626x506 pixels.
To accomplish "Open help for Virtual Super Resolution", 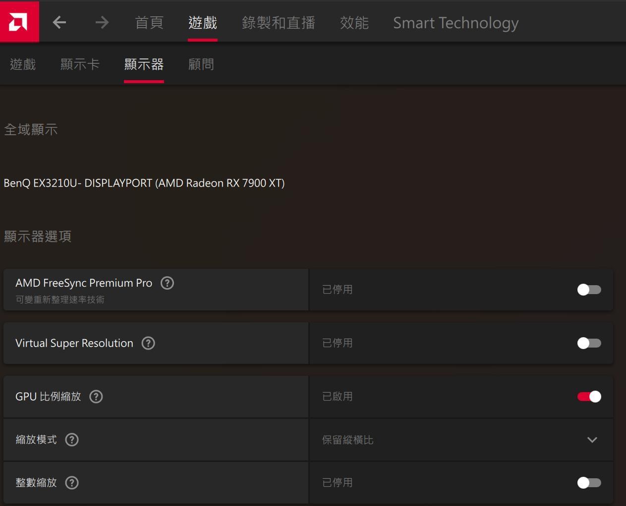I will (148, 343).
